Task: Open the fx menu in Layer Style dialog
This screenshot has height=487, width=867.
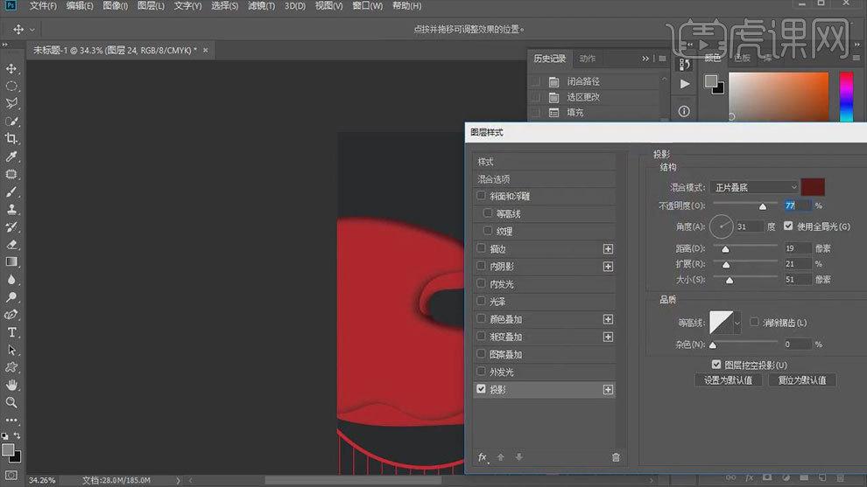Action: (483, 457)
